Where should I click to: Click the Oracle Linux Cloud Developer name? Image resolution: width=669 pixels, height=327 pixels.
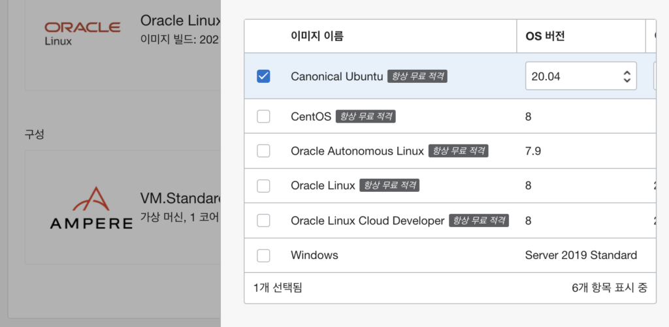(367, 221)
